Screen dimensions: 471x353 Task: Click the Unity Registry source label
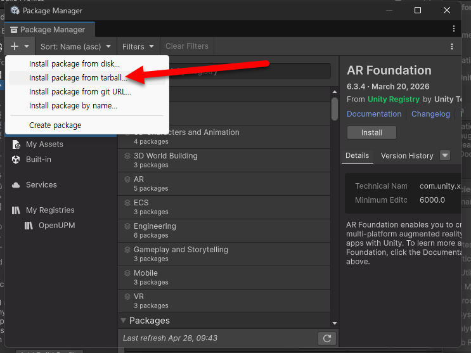[394, 99]
